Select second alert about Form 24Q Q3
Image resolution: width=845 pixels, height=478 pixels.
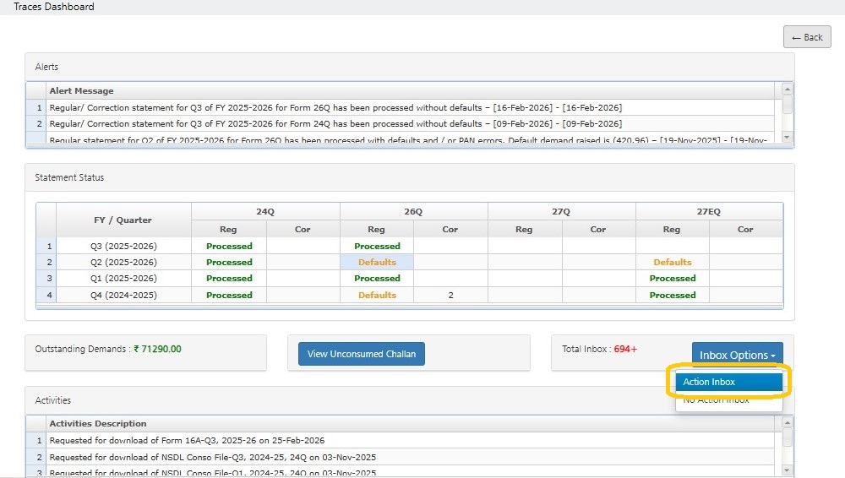[x=335, y=124]
